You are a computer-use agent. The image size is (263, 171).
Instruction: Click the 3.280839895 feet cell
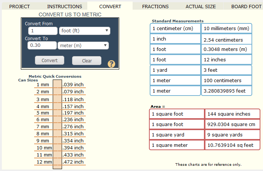(227, 91)
